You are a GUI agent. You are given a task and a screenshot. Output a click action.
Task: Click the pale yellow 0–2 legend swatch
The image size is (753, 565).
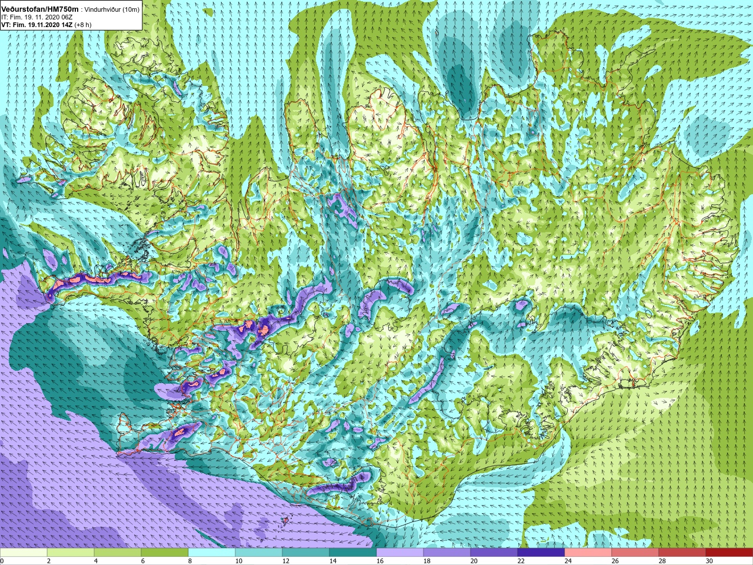click(x=24, y=553)
